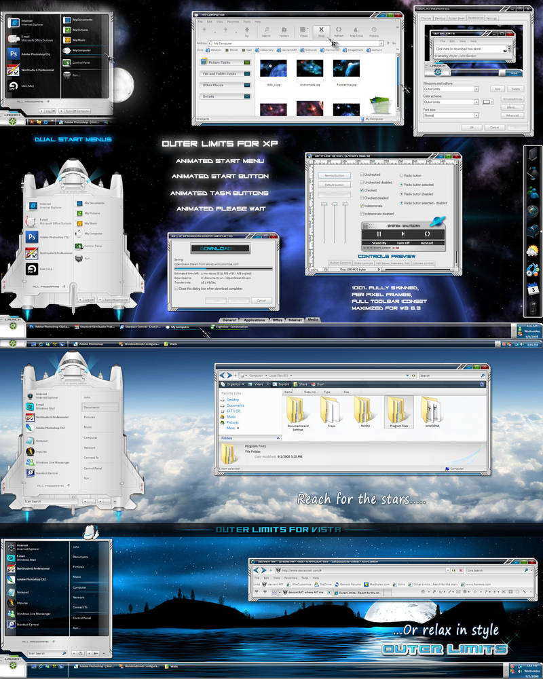
Task: Click Cancel in the download dialog
Action: [x=261, y=301]
